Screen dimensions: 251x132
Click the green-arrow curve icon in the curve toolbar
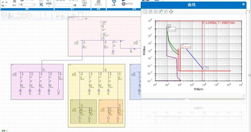tap(160, 12)
